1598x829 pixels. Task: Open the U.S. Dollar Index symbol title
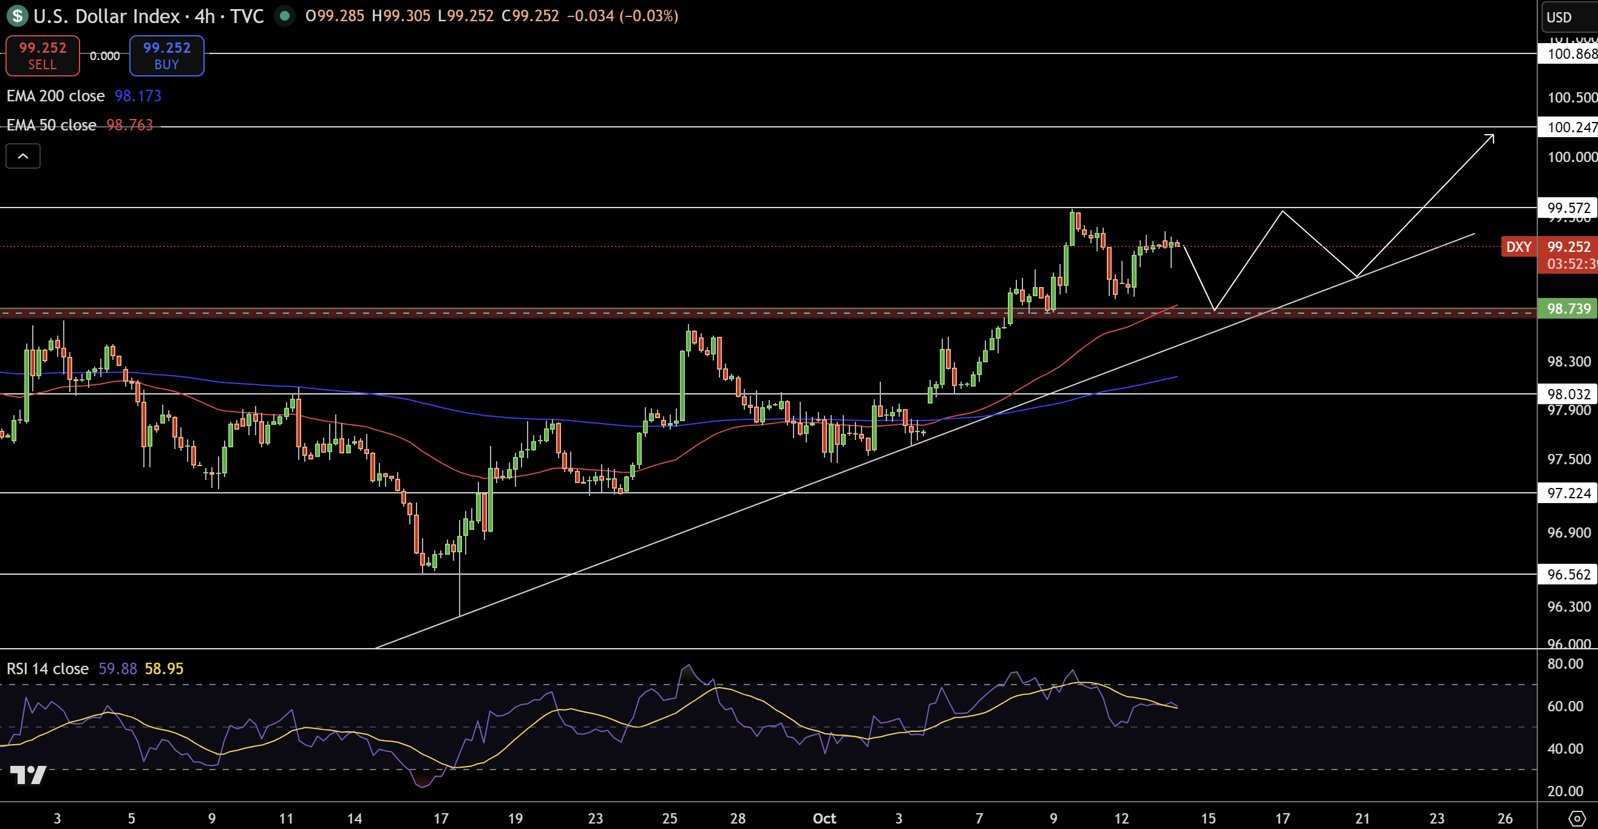pyautogui.click(x=106, y=16)
